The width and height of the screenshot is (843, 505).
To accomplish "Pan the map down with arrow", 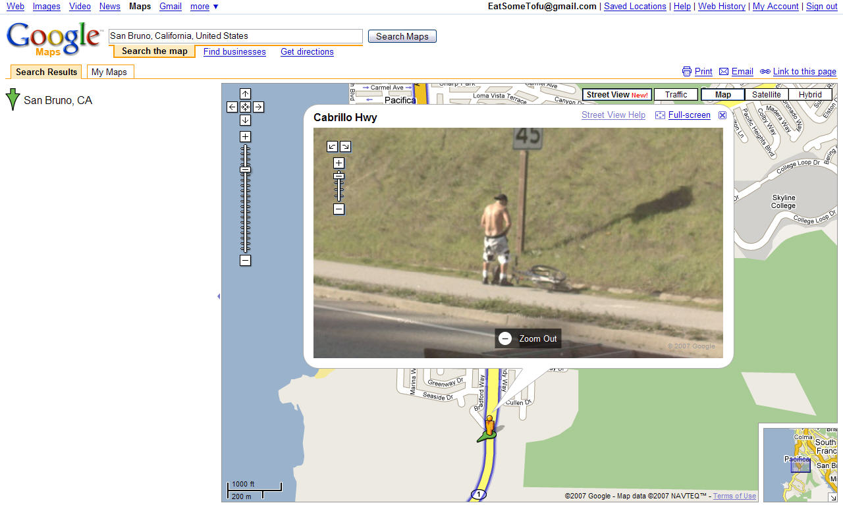I will coord(245,120).
